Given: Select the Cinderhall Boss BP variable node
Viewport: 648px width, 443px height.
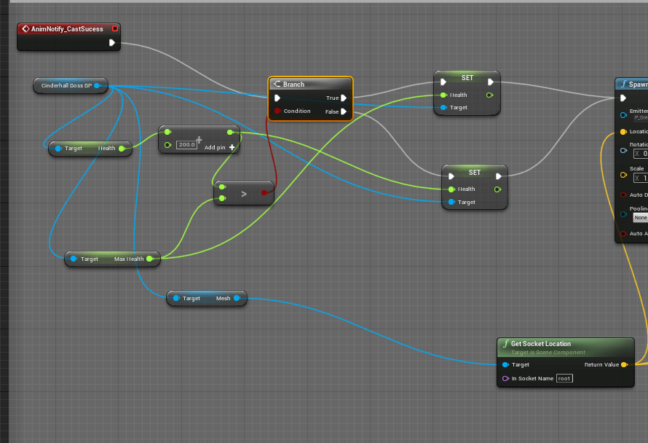Looking at the screenshot, I should (66, 86).
